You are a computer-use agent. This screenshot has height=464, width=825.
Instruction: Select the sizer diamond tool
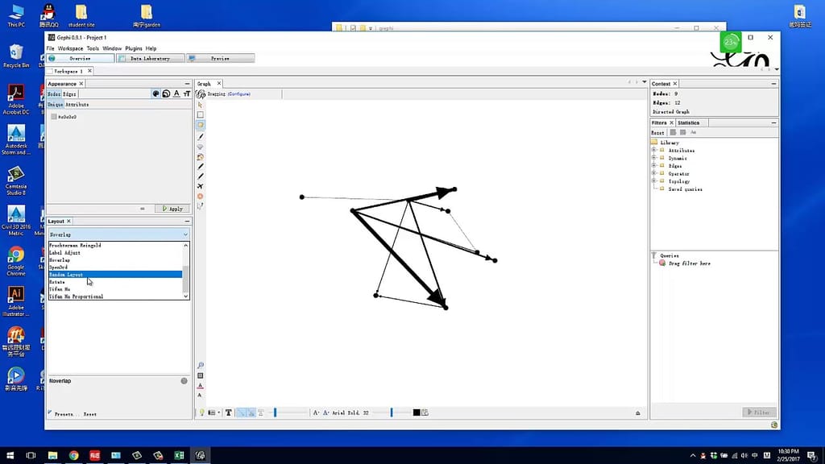coord(200,147)
